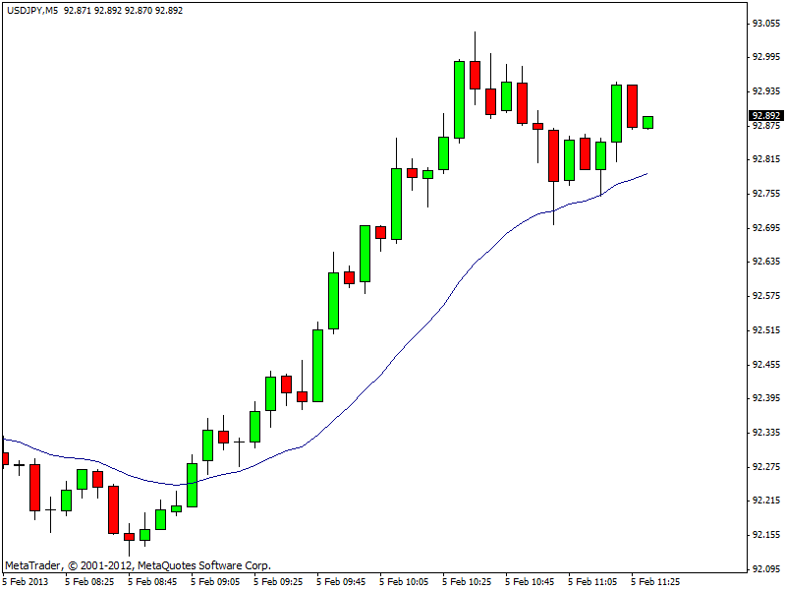The height and width of the screenshot is (590, 786).
Task: Click the red candle with the highest wick
Action: [475, 75]
